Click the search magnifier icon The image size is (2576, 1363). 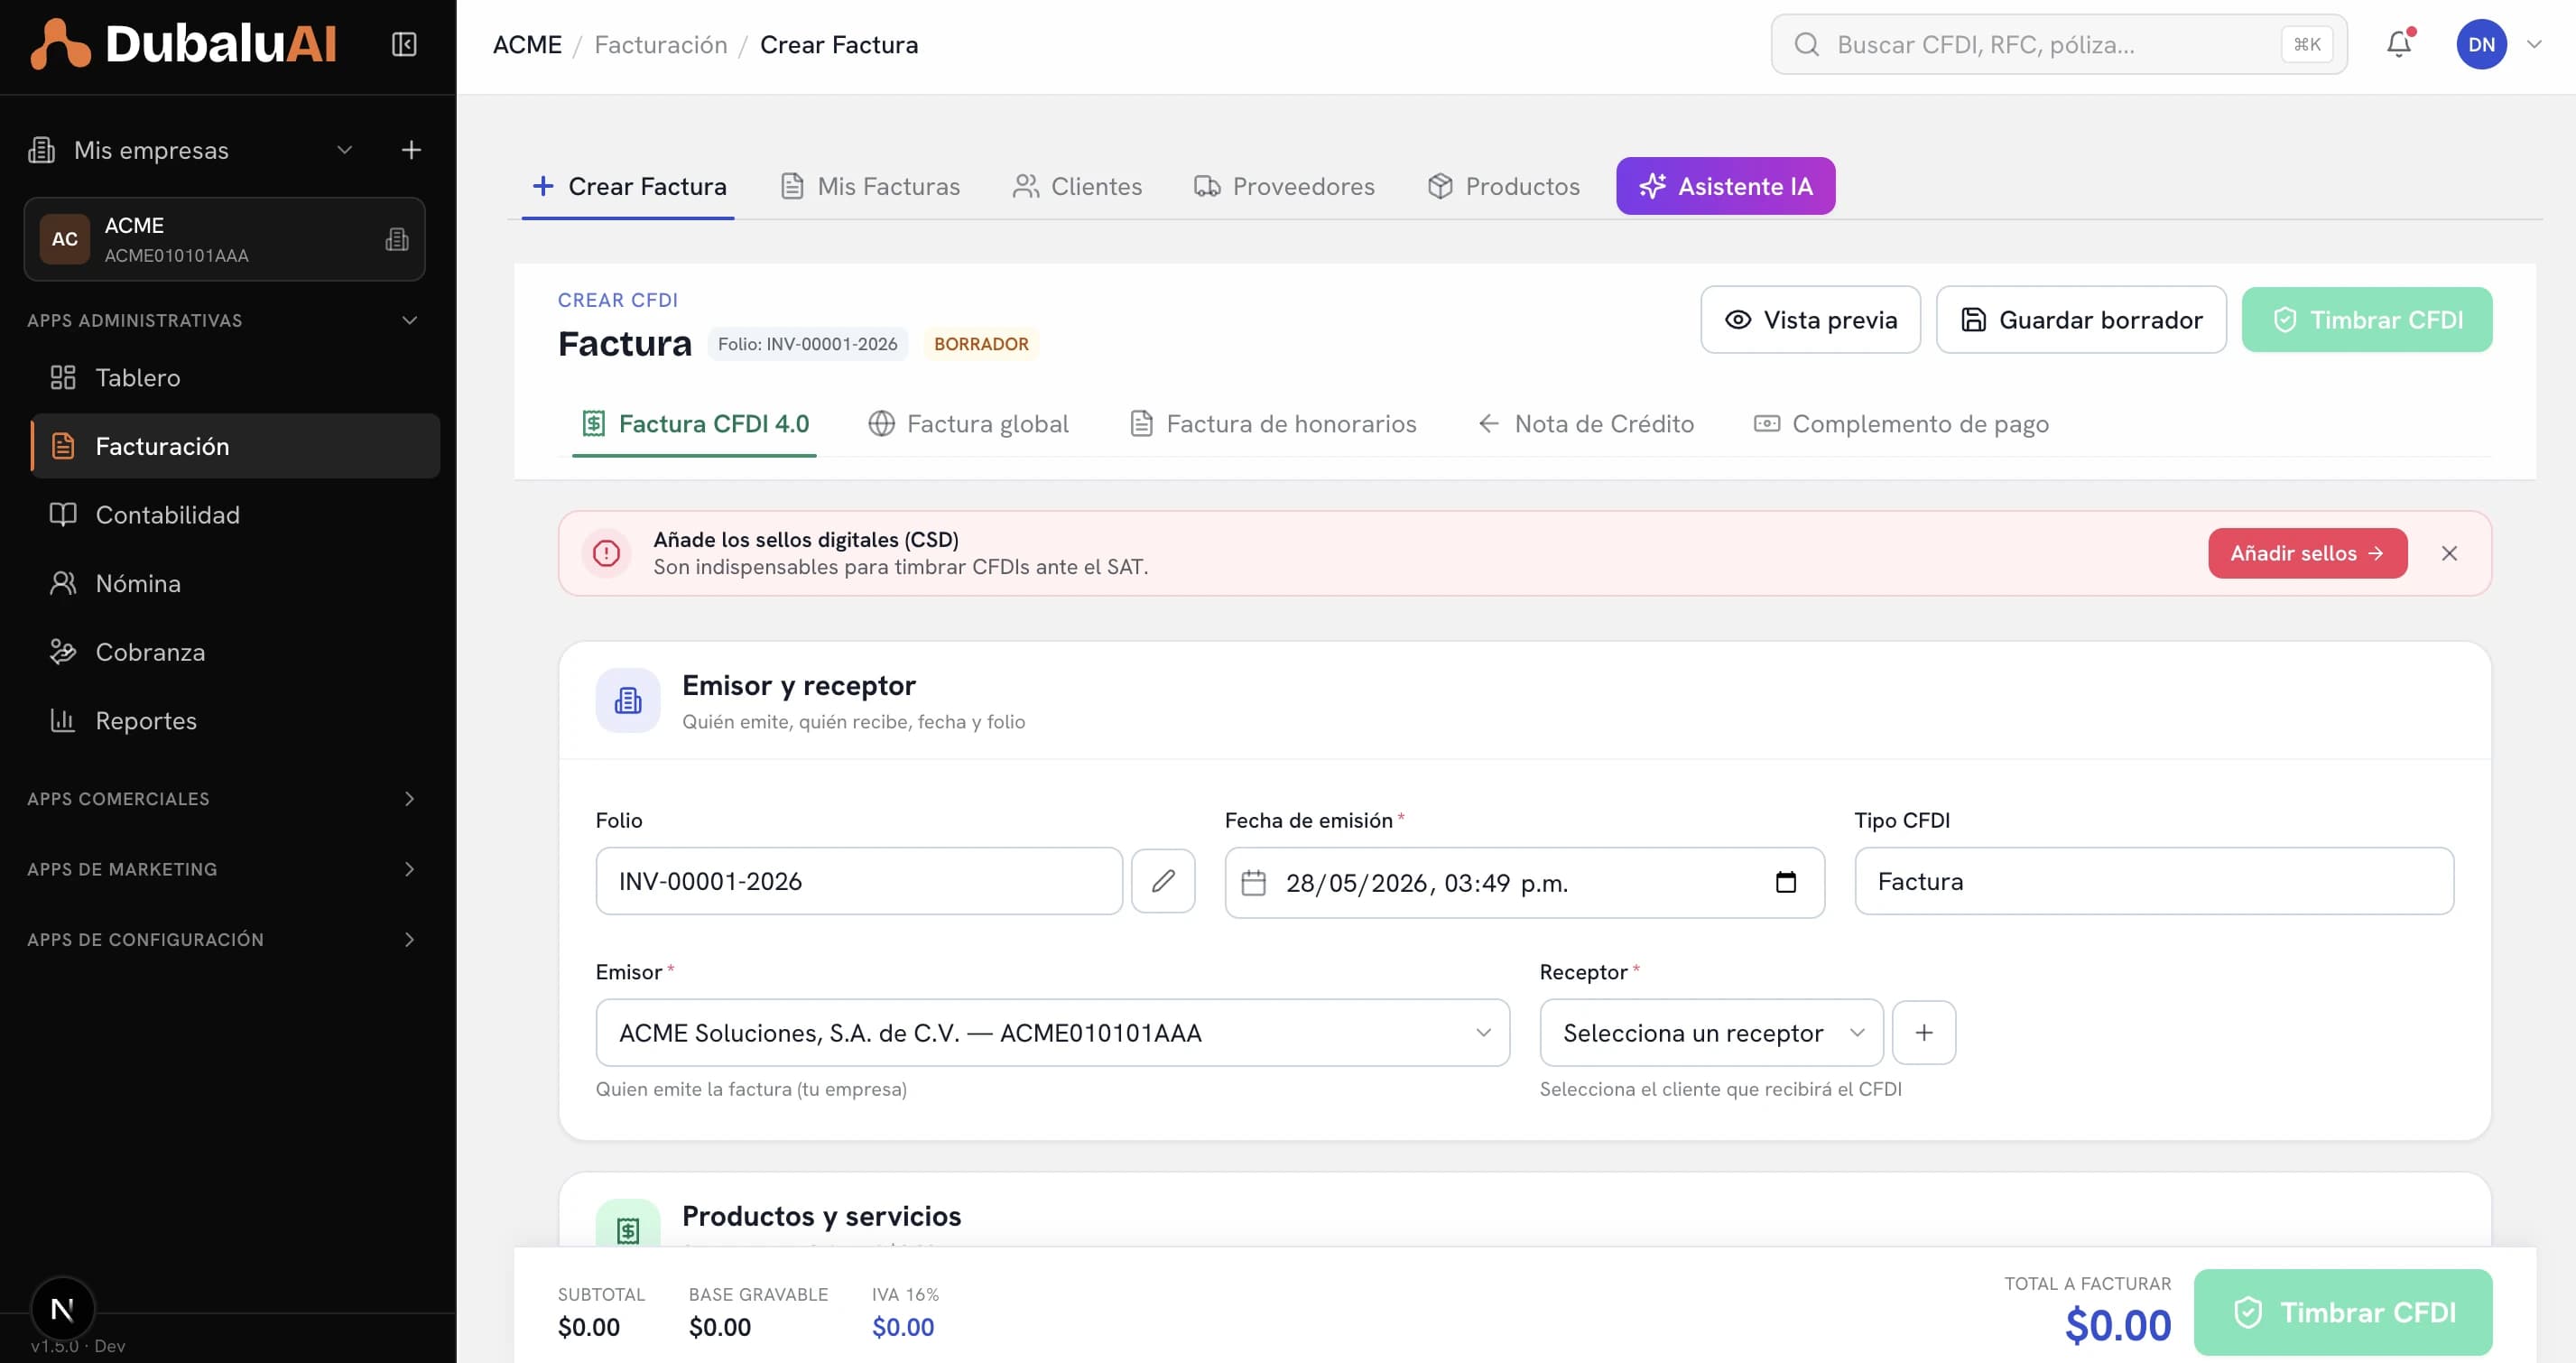pos(1807,44)
